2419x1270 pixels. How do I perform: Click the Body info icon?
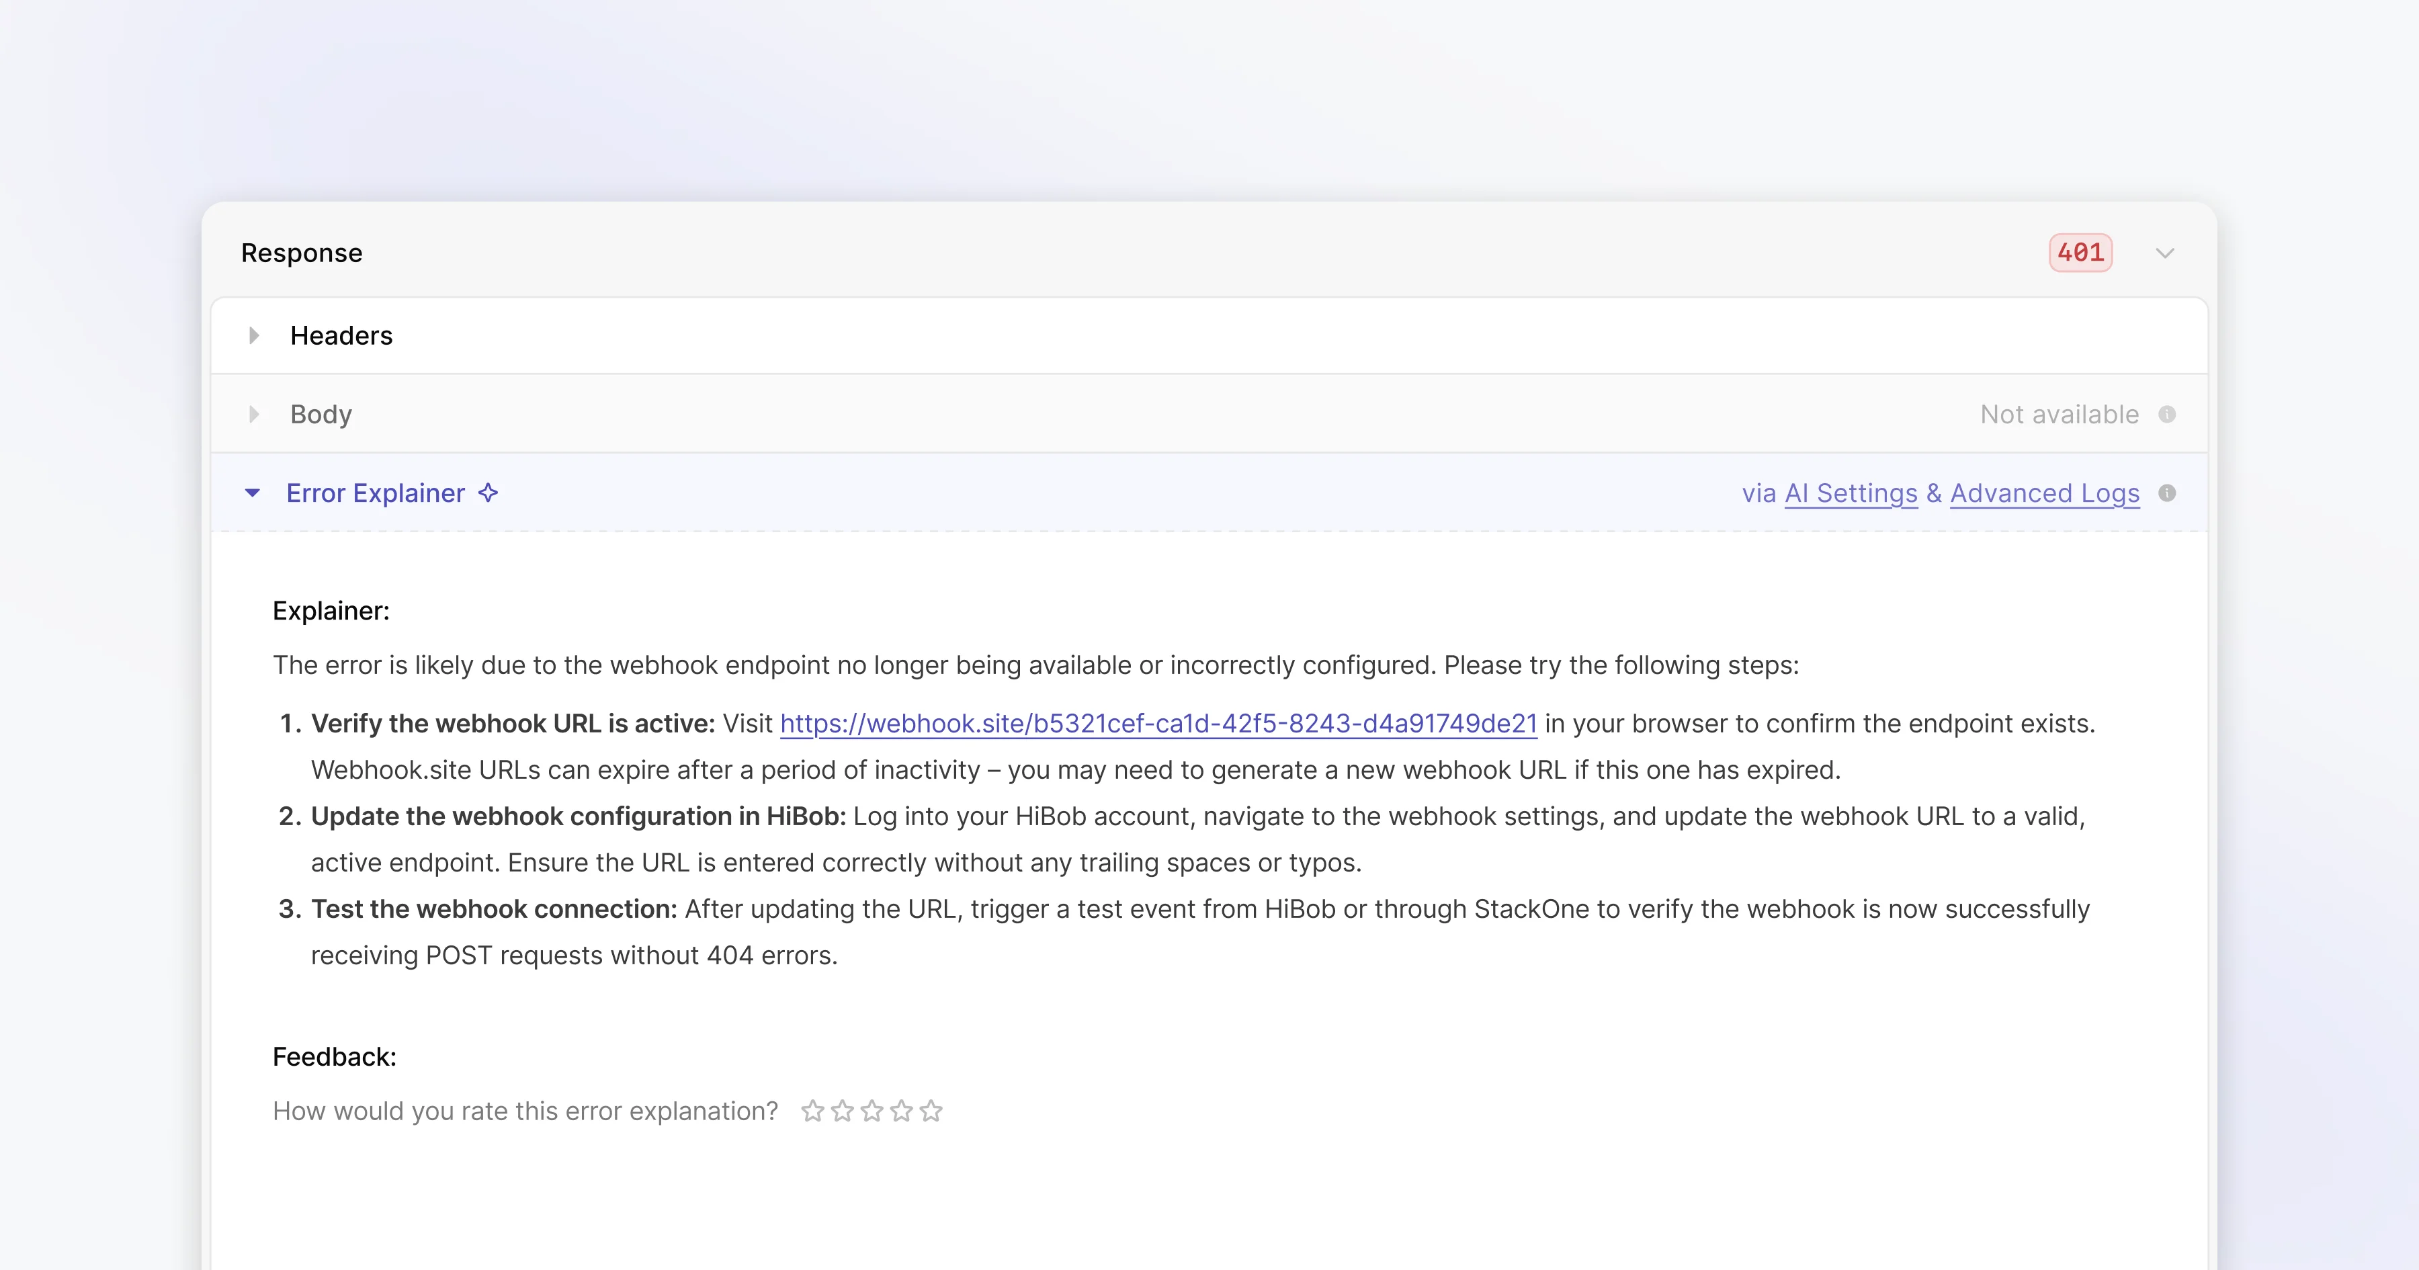pyautogui.click(x=2167, y=414)
